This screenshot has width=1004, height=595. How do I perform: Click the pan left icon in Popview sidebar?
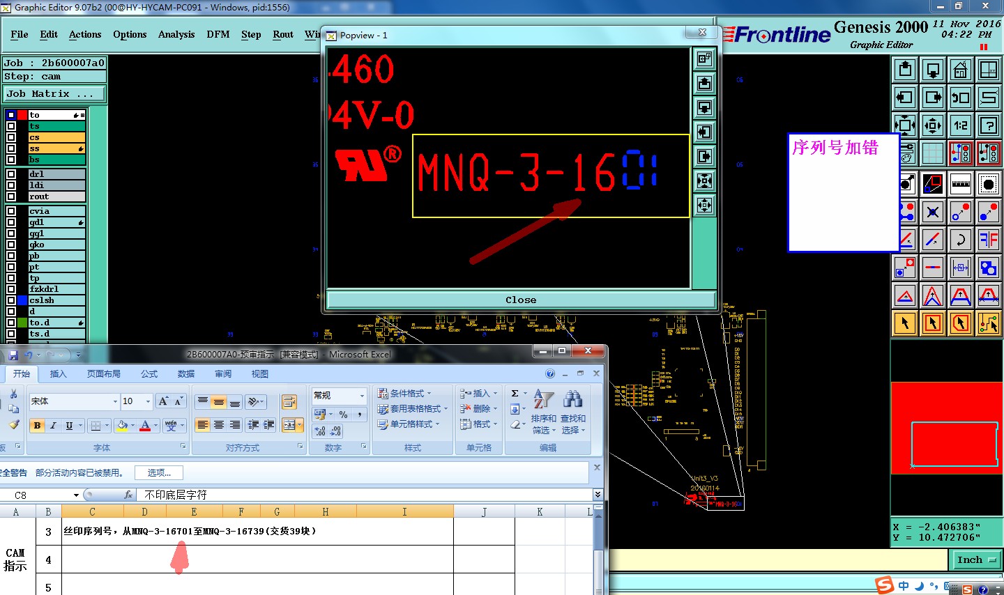pos(705,132)
